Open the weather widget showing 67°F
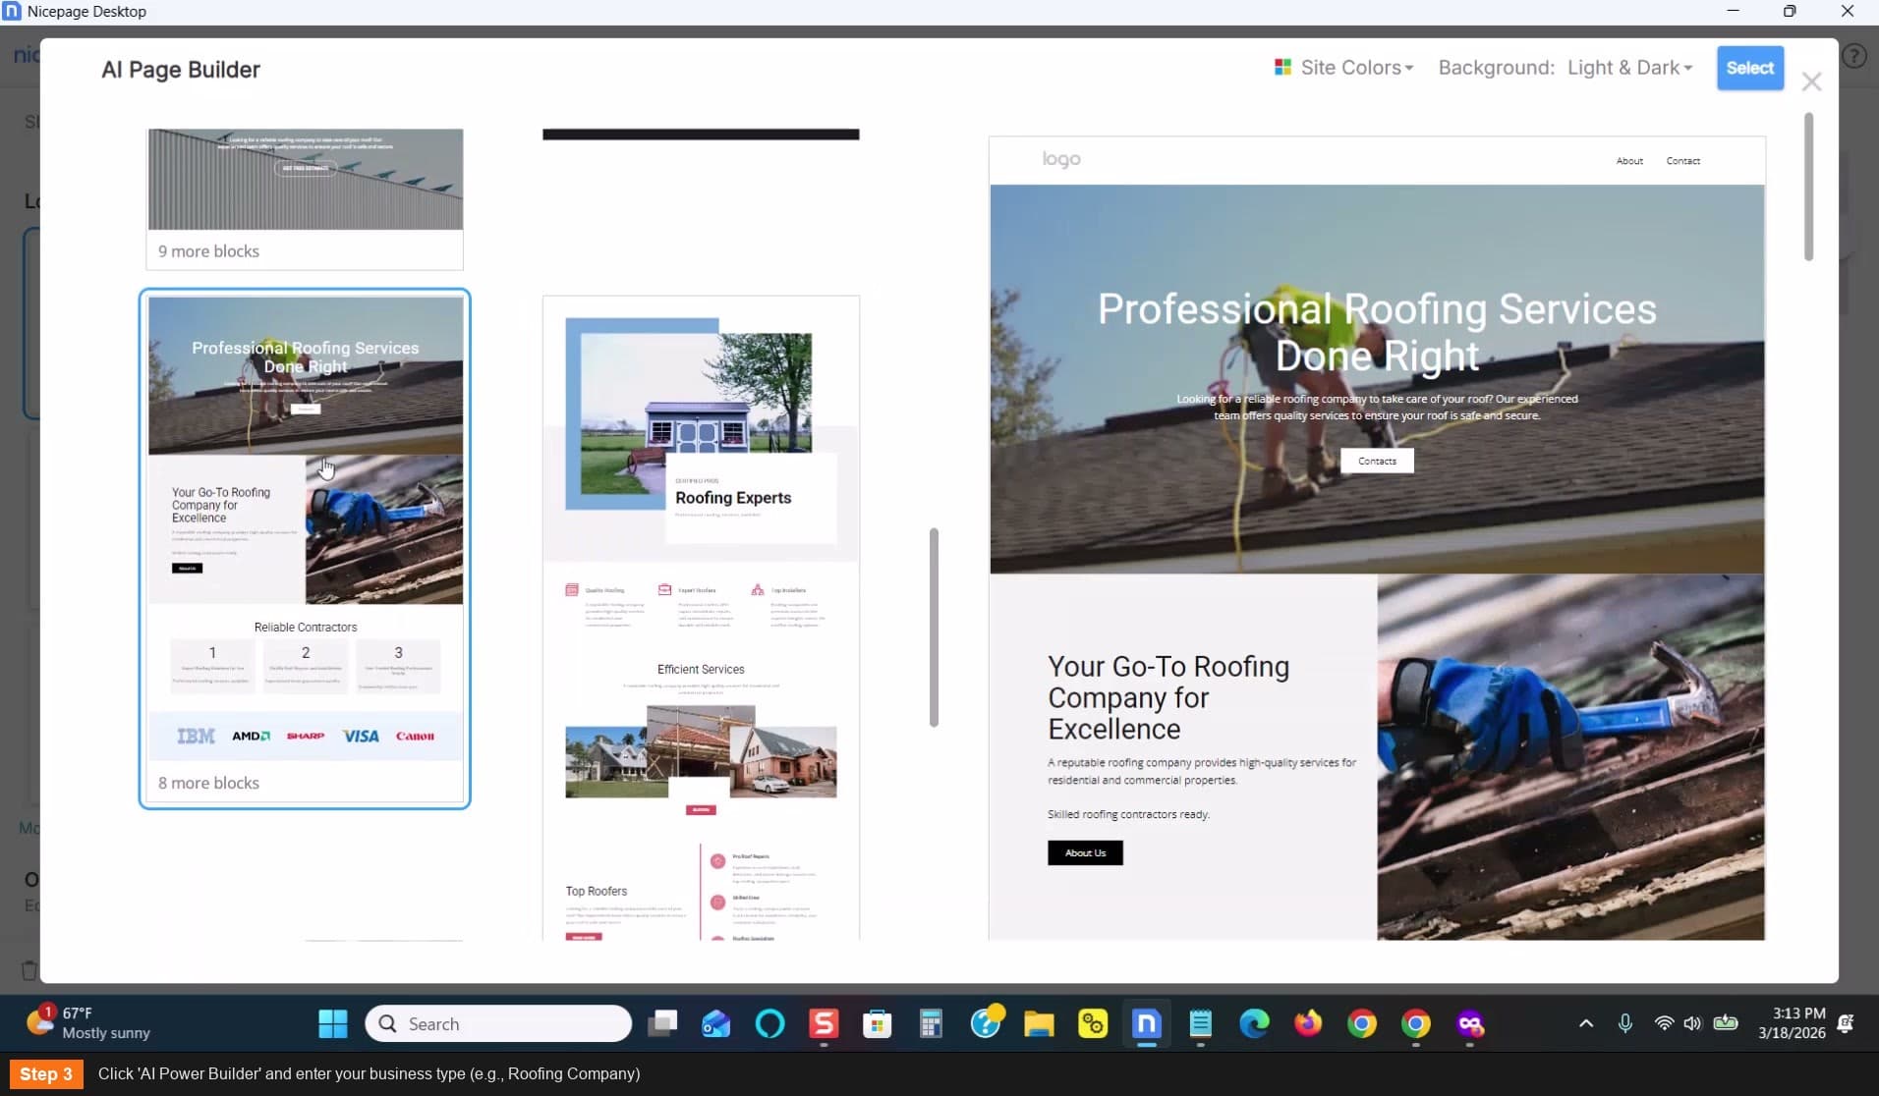 (88, 1022)
